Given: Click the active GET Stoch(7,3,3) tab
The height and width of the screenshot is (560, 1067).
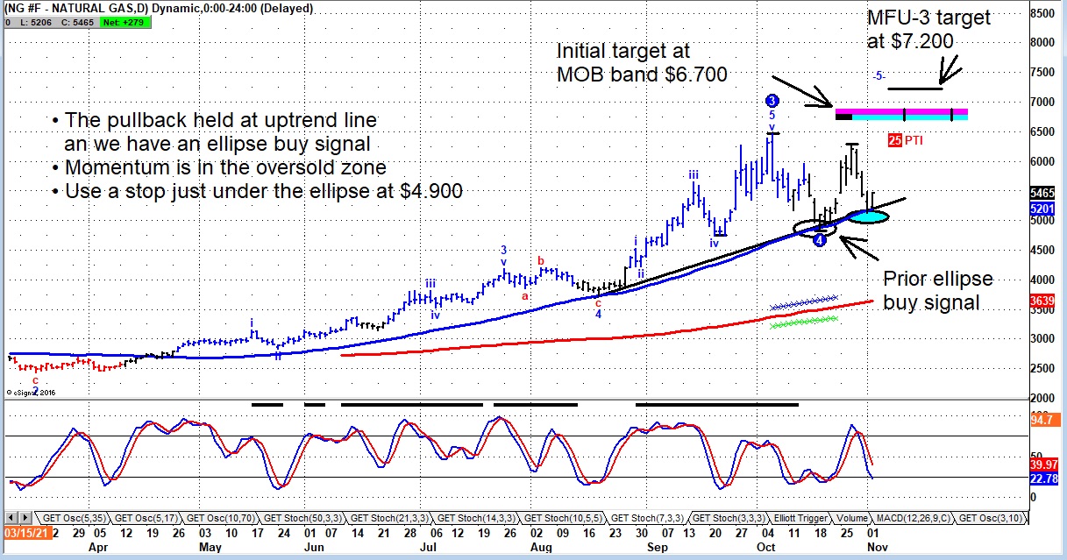Looking at the screenshot, I should click(647, 517).
